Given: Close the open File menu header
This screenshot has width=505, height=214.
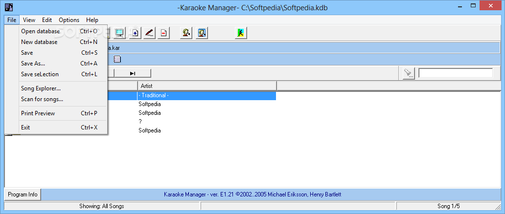Looking at the screenshot, I should pos(12,20).
